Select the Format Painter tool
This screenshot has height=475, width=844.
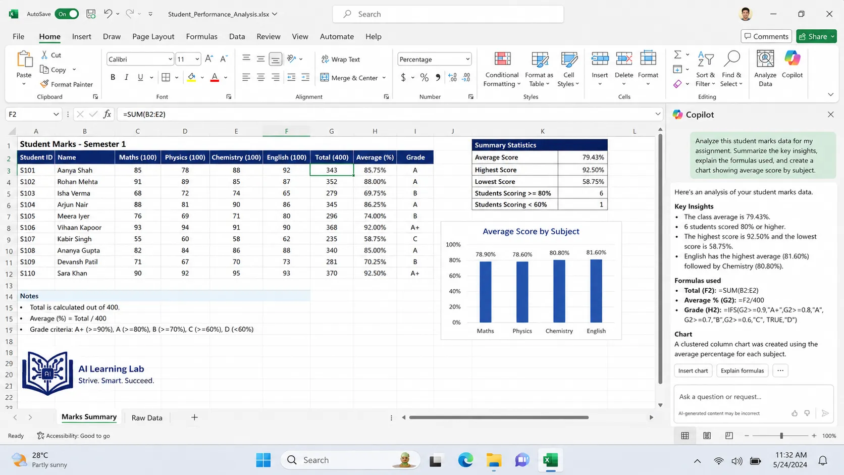click(66, 84)
